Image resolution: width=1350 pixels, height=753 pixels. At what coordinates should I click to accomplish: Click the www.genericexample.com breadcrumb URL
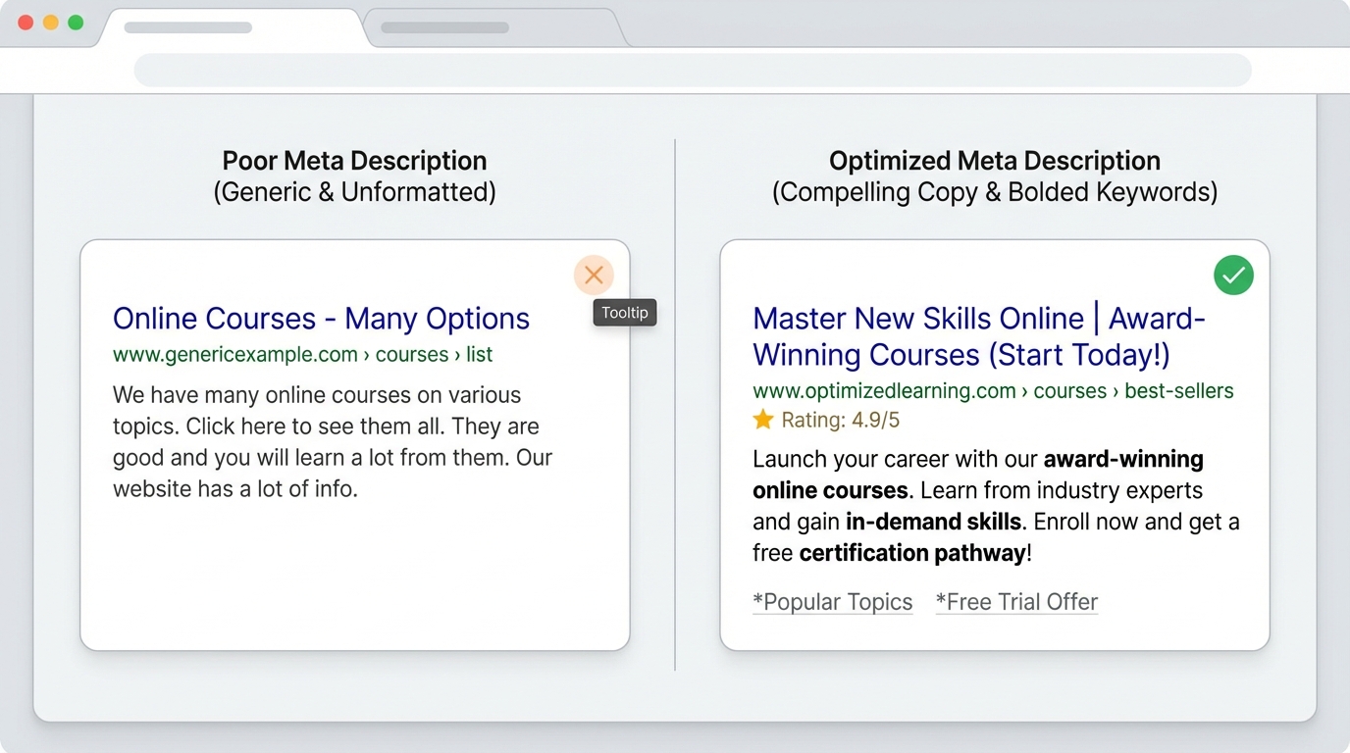click(x=234, y=355)
